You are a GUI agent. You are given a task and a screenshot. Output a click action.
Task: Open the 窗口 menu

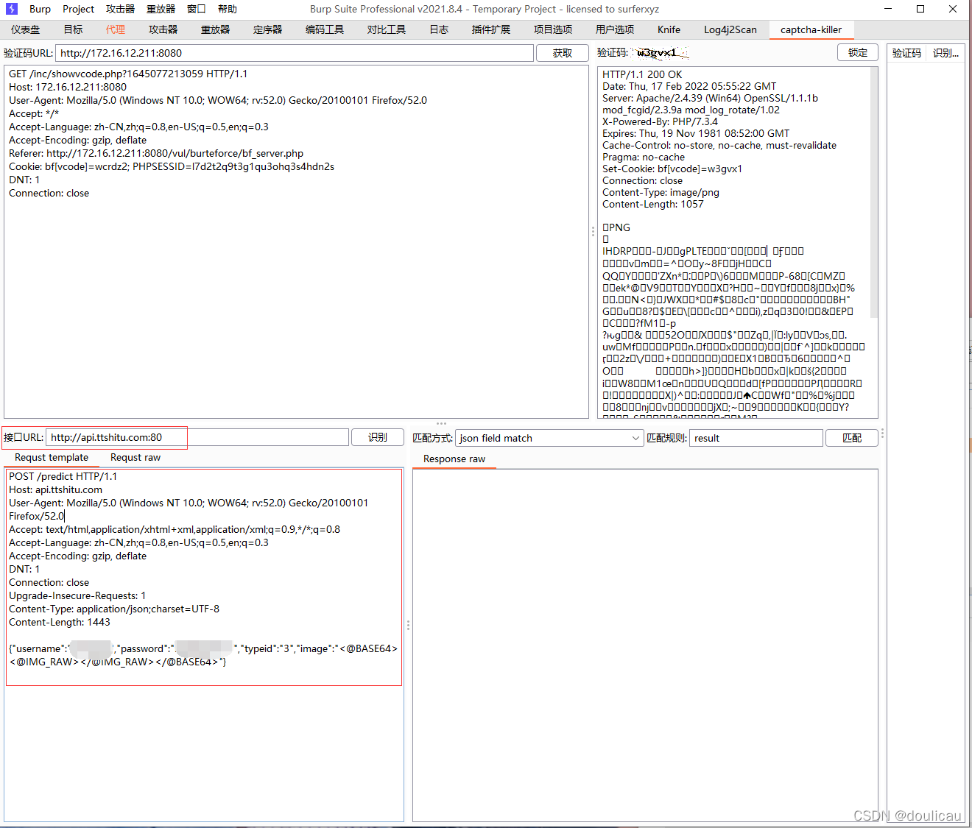click(x=197, y=9)
